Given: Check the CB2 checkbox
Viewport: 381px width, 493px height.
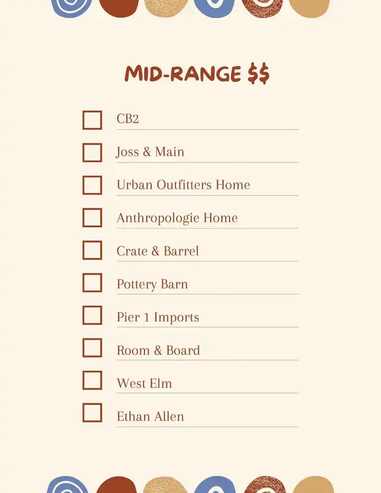Looking at the screenshot, I should (92, 120).
